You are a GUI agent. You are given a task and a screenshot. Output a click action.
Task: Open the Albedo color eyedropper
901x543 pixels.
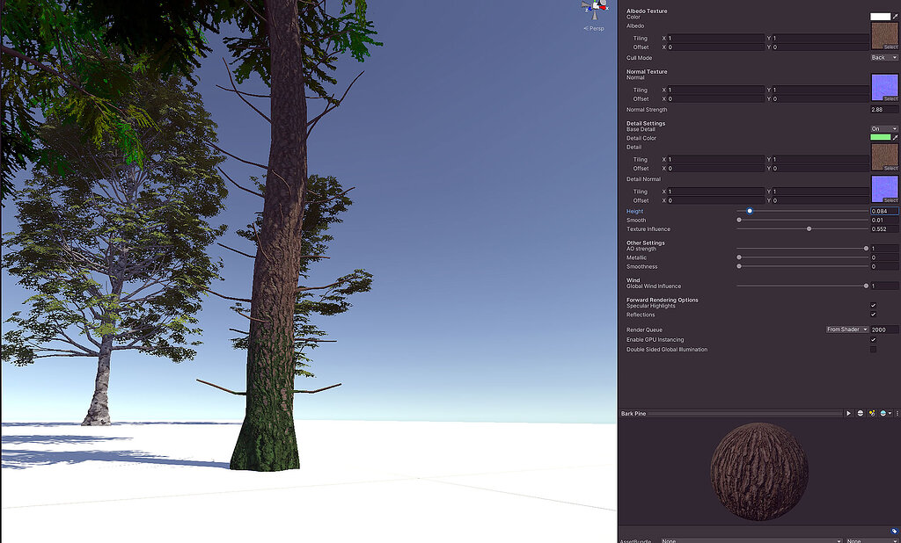pos(896,17)
